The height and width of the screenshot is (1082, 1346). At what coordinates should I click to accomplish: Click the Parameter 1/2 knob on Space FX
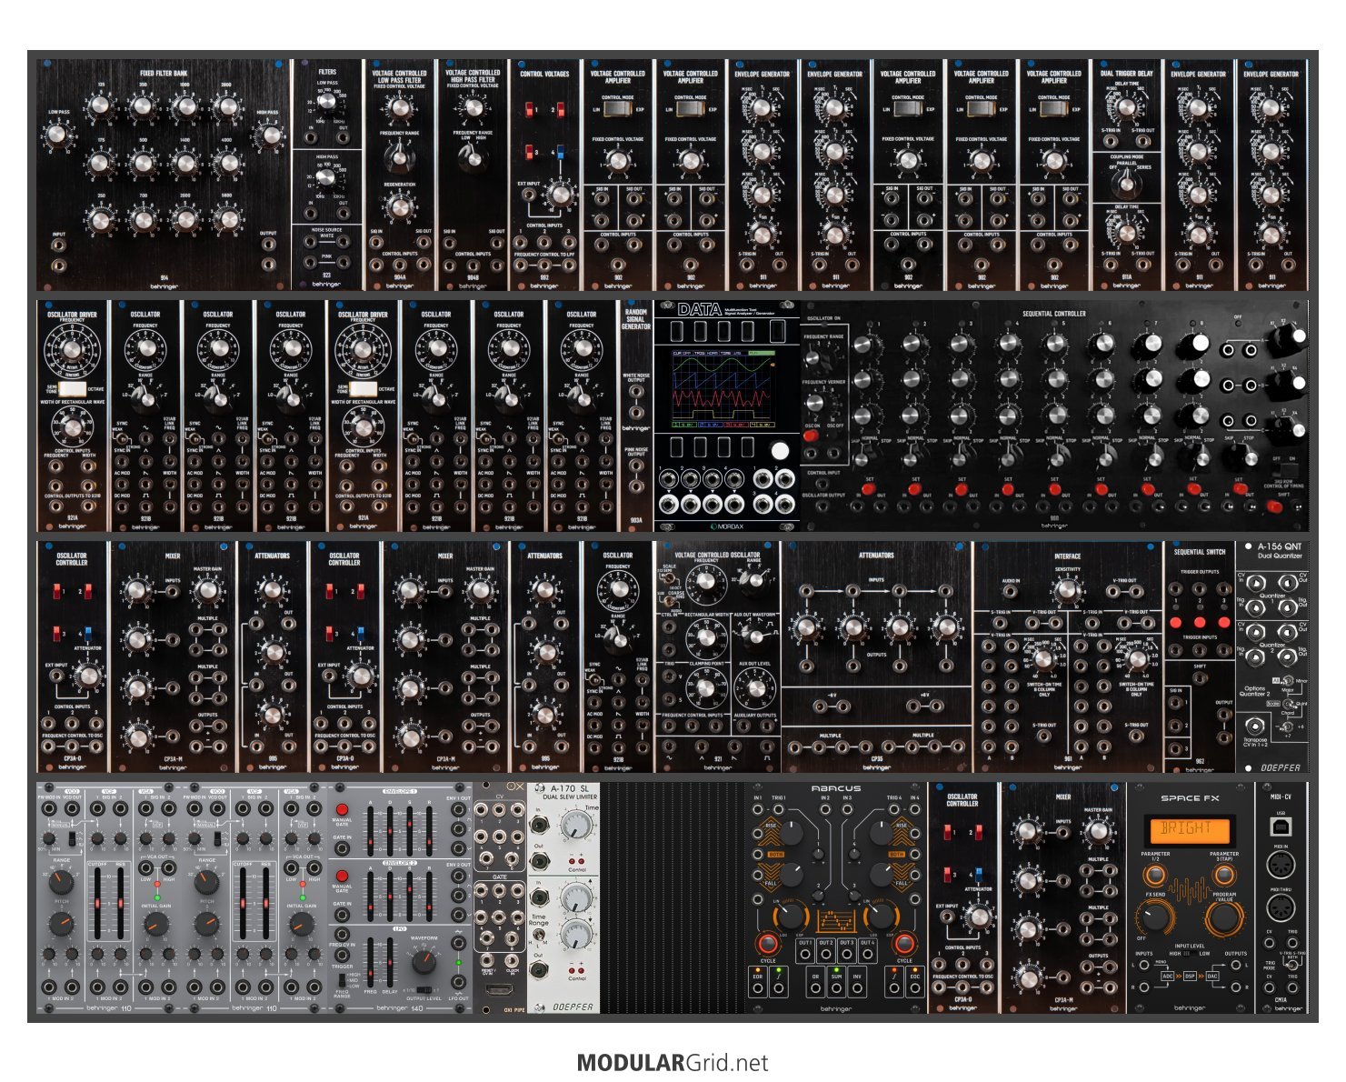pyautogui.click(x=1155, y=875)
